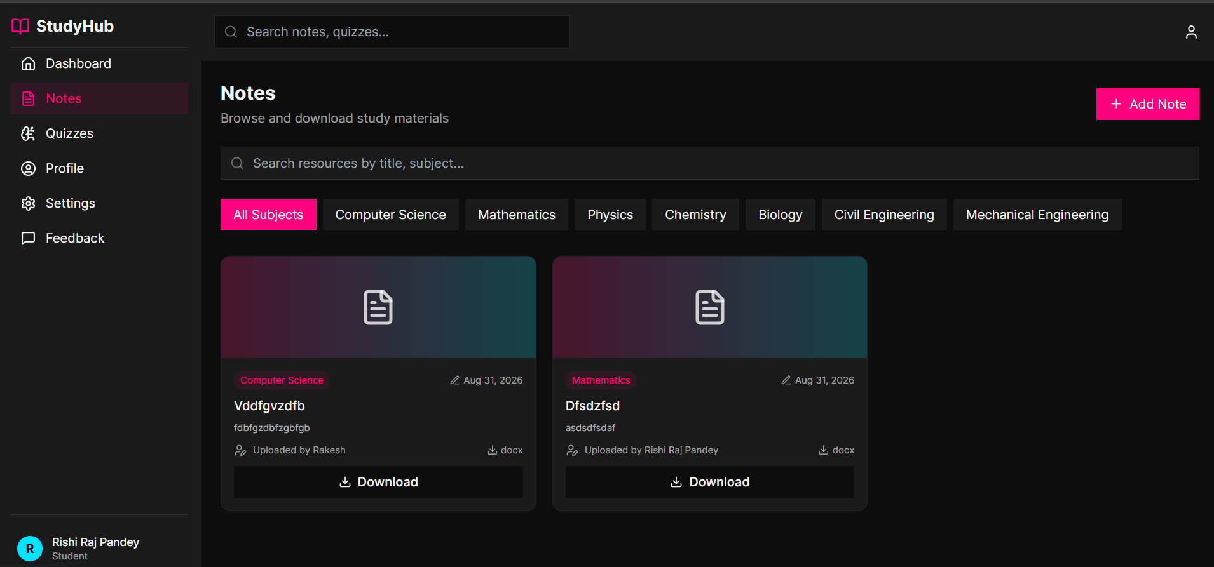The image size is (1214, 567).
Task: Click uploader icon beside Rishi Raj Pandey upload
Action: click(x=572, y=450)
